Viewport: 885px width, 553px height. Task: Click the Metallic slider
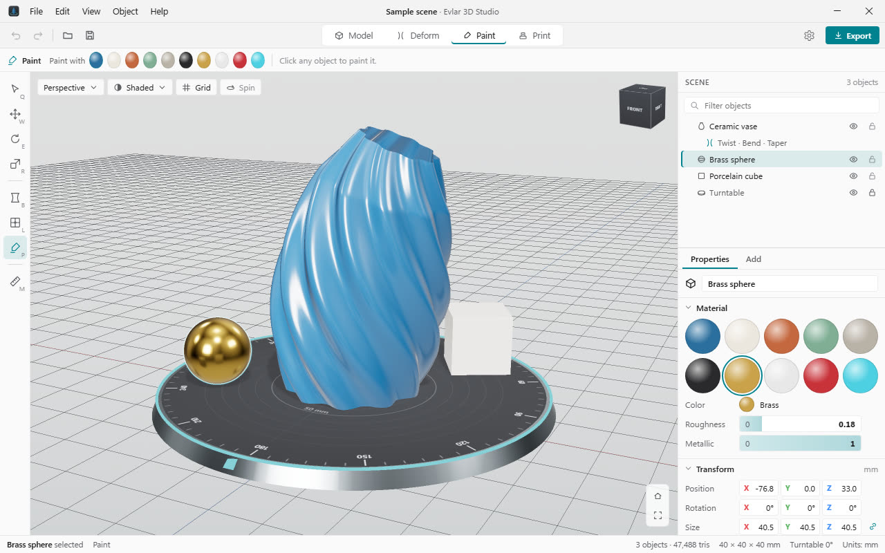800,444
